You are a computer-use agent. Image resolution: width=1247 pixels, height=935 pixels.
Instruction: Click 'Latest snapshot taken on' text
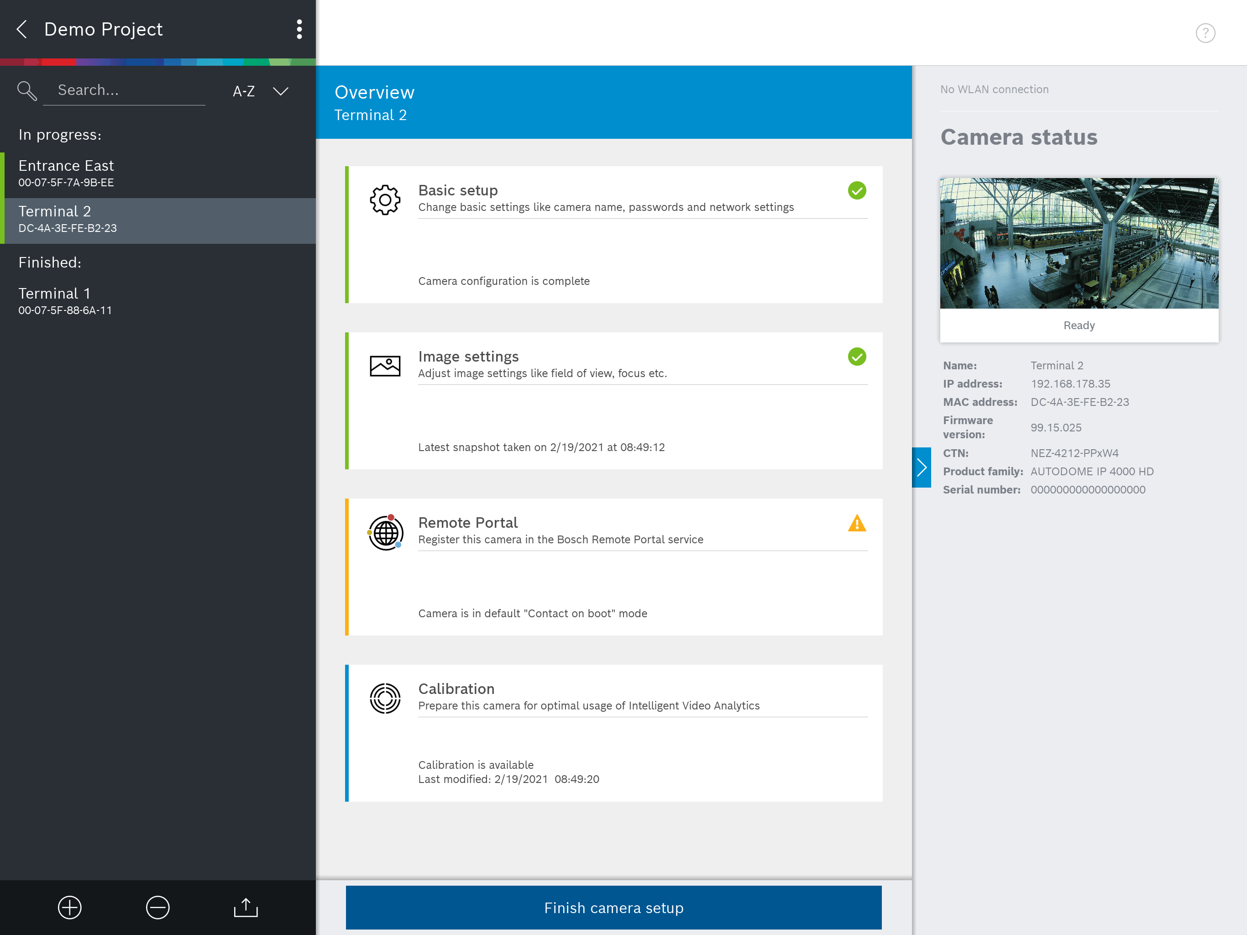(x=541, y=447)
